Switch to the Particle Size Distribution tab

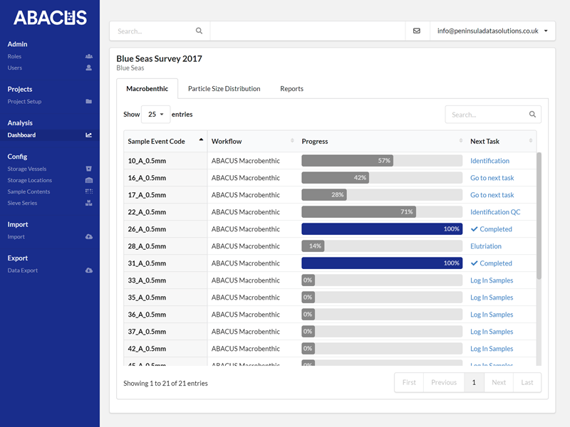[222, 89]
